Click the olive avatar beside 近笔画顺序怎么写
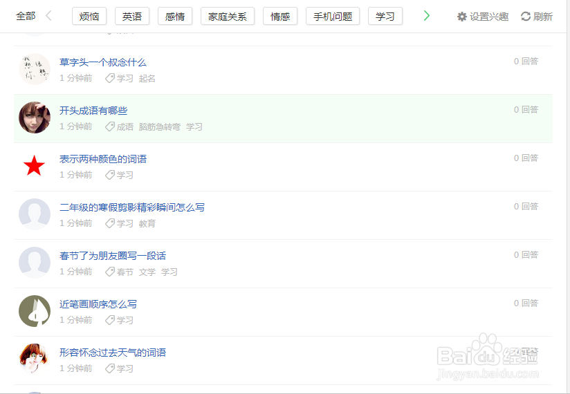 35,311
